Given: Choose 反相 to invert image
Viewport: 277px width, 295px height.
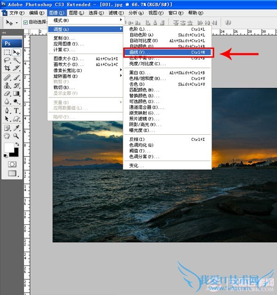Looking at the screenshot, I should click(167, 139).
